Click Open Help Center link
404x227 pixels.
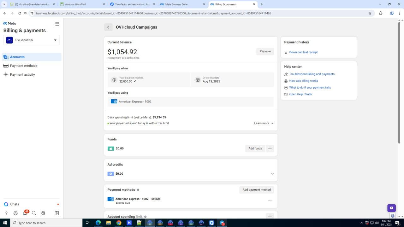pyautogui.click(x=301, y=94)
